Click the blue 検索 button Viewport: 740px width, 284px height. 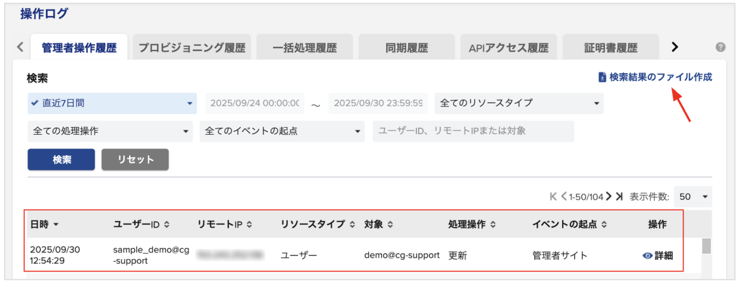[61, 159]
